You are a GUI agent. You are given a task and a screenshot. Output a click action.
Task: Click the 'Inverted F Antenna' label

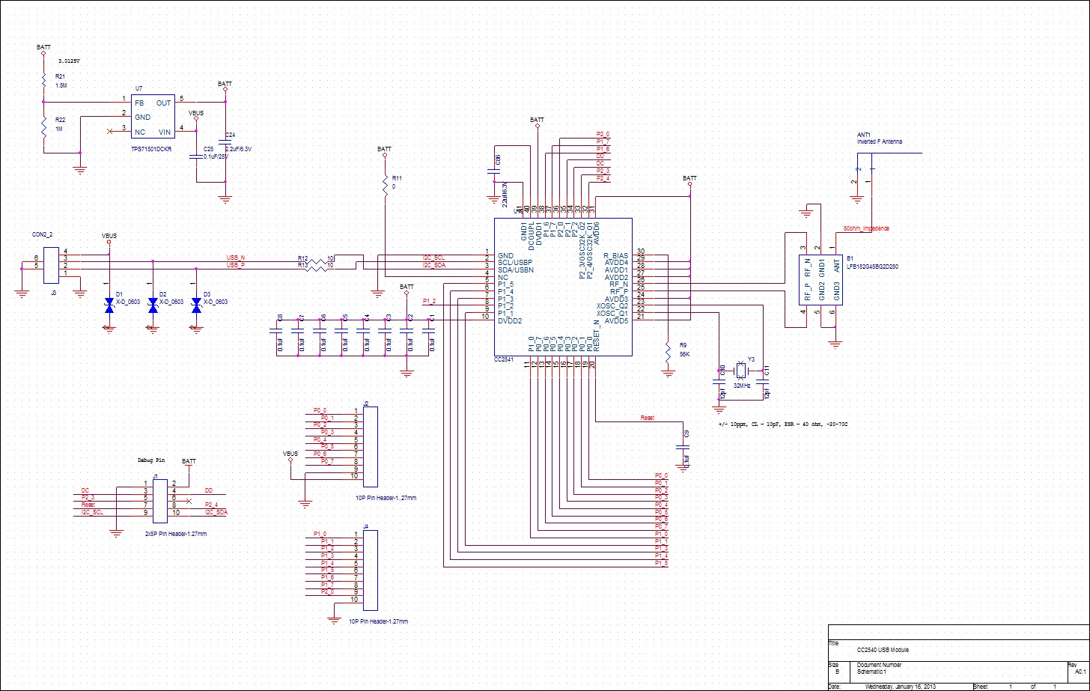880,141
